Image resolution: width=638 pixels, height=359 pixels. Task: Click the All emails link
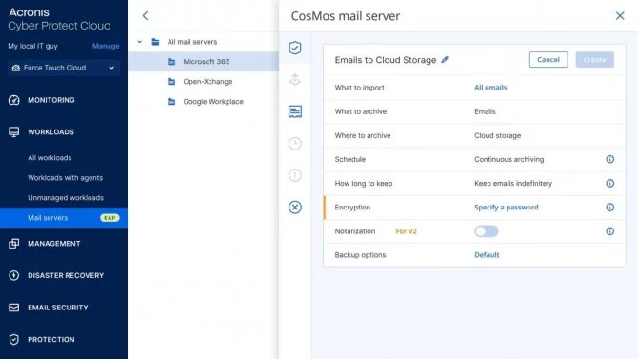tap(490, 88)
